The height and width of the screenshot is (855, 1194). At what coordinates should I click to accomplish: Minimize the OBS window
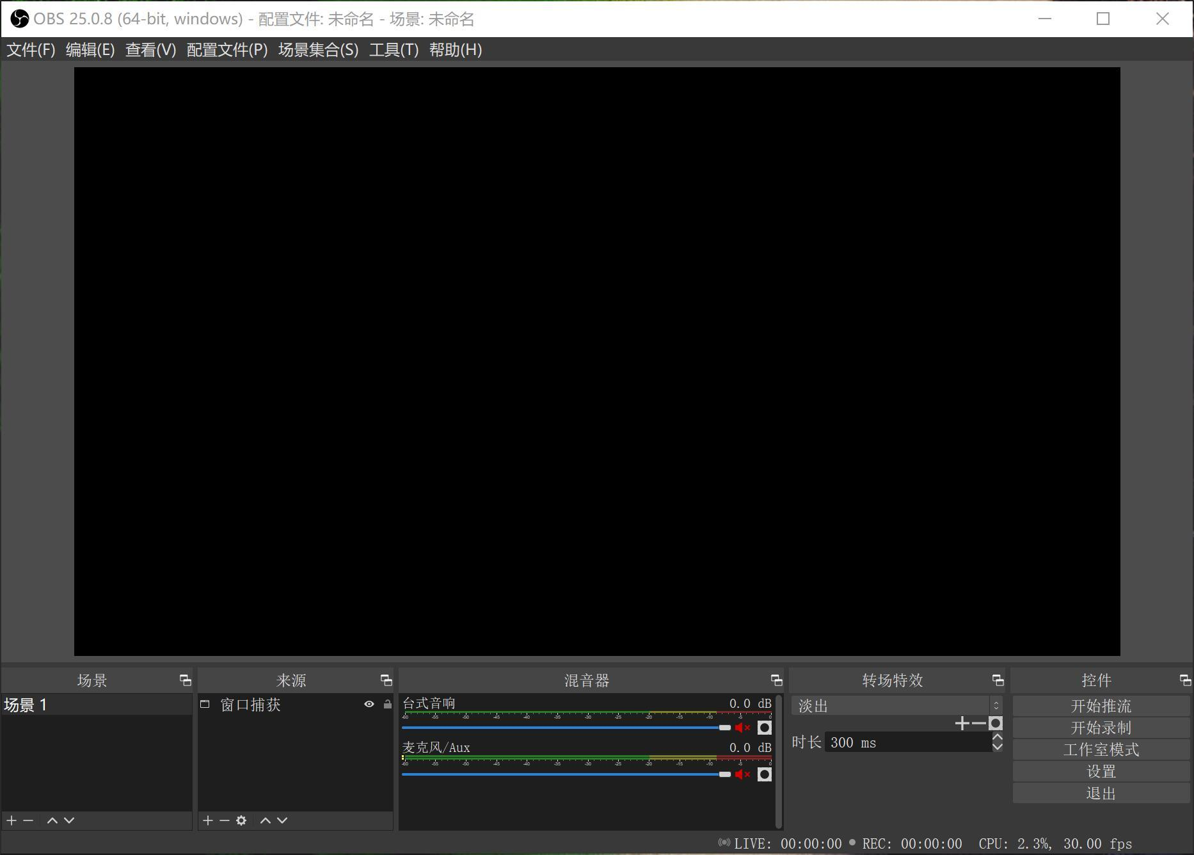pyautogui.click(x=1045, y=19)
